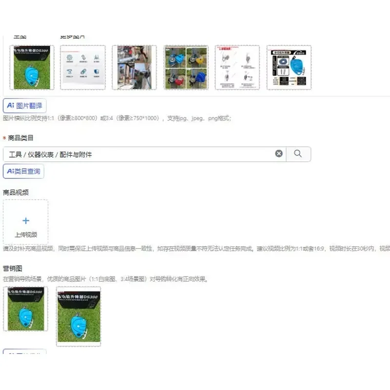Open the black product spec sheet thumbnail
Viewport: 390px width, 390px height.
[x=289, y=67]
